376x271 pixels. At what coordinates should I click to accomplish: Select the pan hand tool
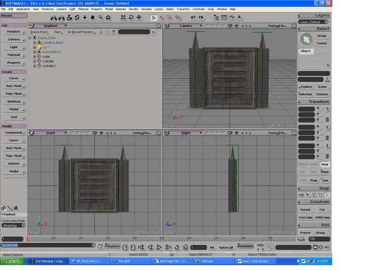pos(93,17)
